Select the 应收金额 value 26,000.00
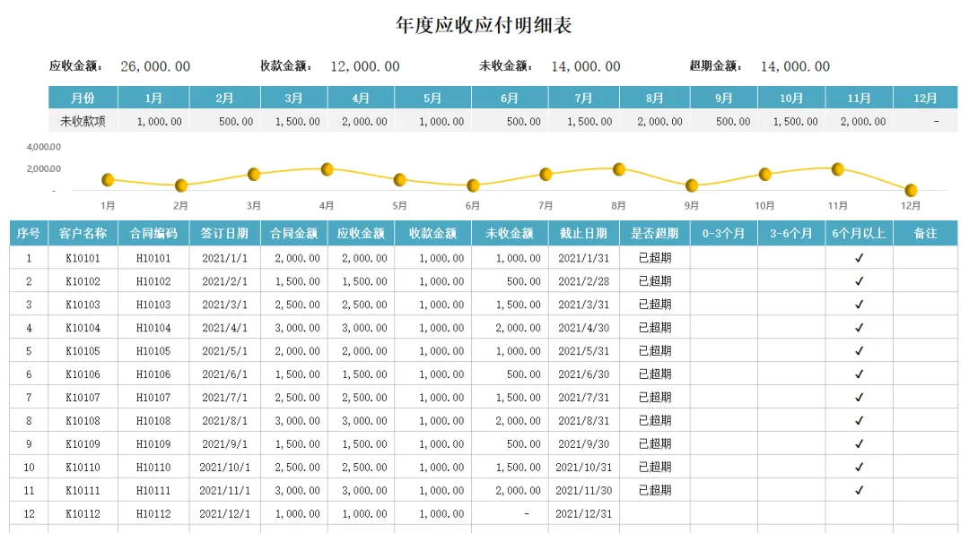Viewport: 969px width, 533px height. click(x=155, y=66)
